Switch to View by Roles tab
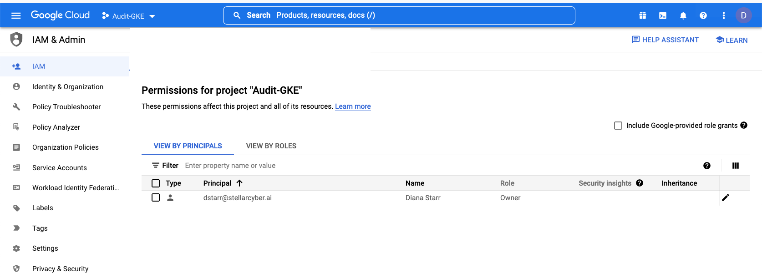 (x=271, y=146)
